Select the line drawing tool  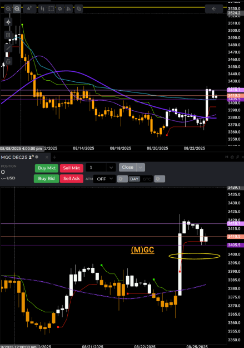tap(8, 48)
